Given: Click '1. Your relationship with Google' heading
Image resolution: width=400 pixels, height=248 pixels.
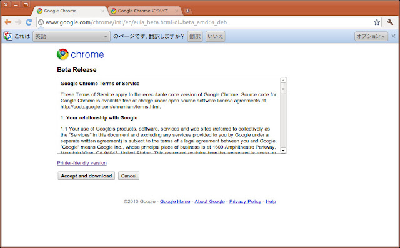Looking at the screenshot, I should point(99,118).
